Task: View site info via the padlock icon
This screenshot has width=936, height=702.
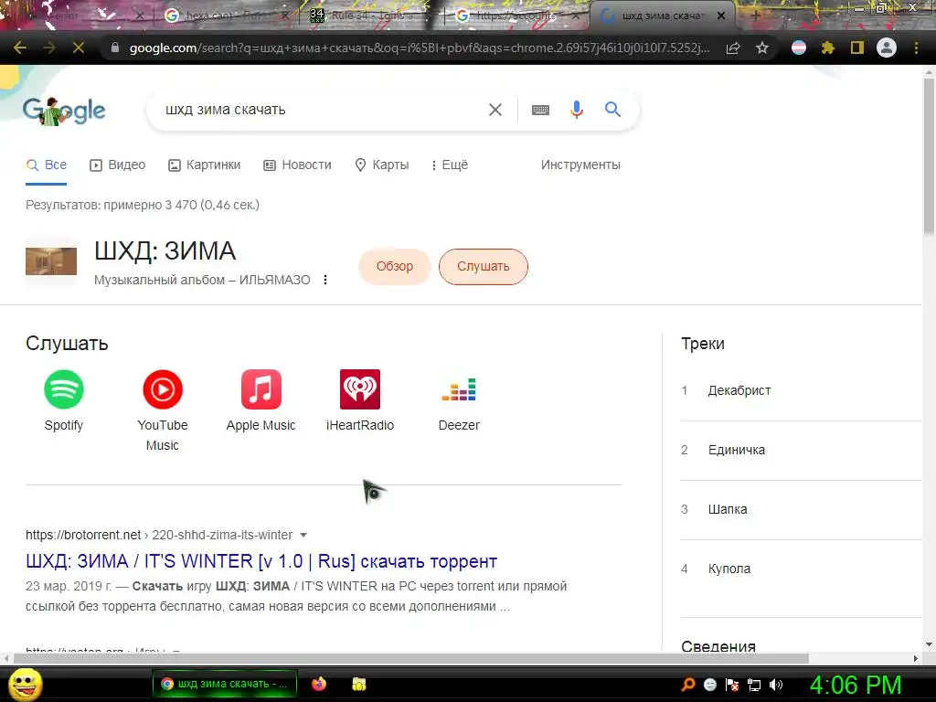Action: [115, 48]
